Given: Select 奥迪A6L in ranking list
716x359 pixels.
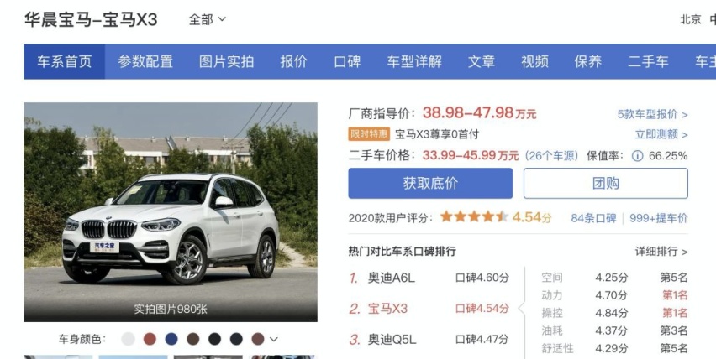Looking at the screenshot, I should (392, 278).
